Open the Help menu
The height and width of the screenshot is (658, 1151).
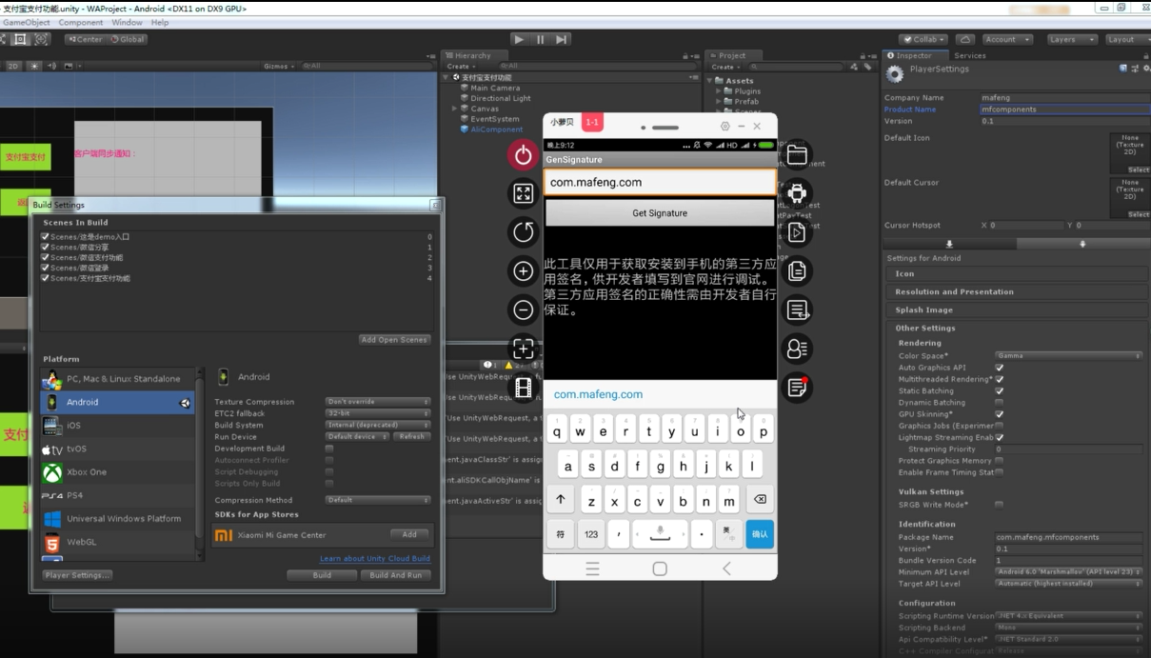[160, 22]
